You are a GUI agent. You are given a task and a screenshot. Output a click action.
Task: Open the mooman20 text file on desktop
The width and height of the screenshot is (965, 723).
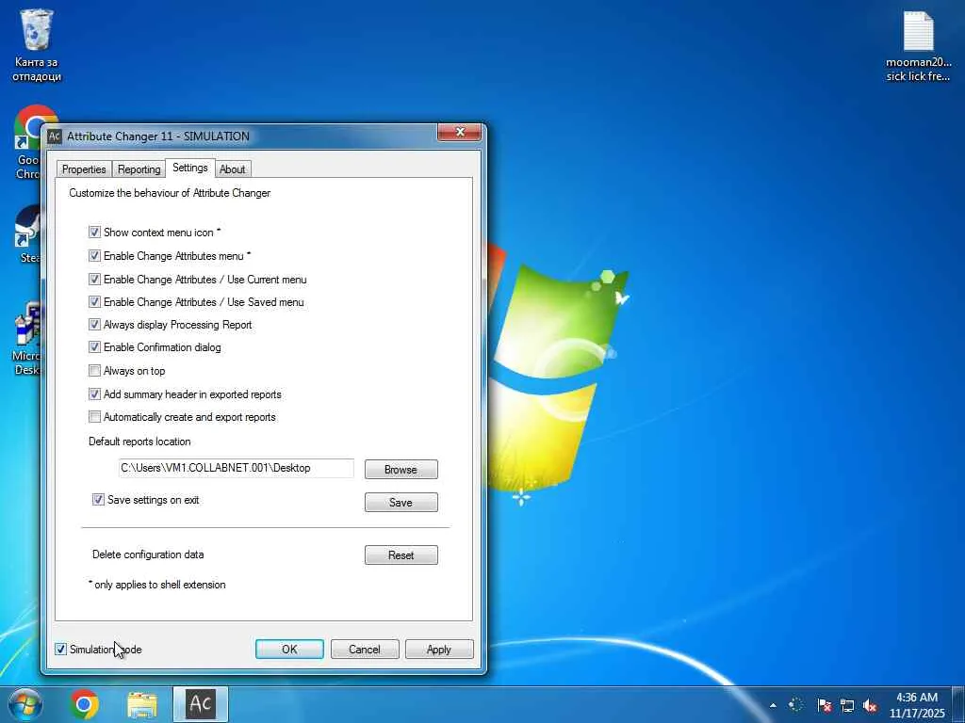click(918, 45)
